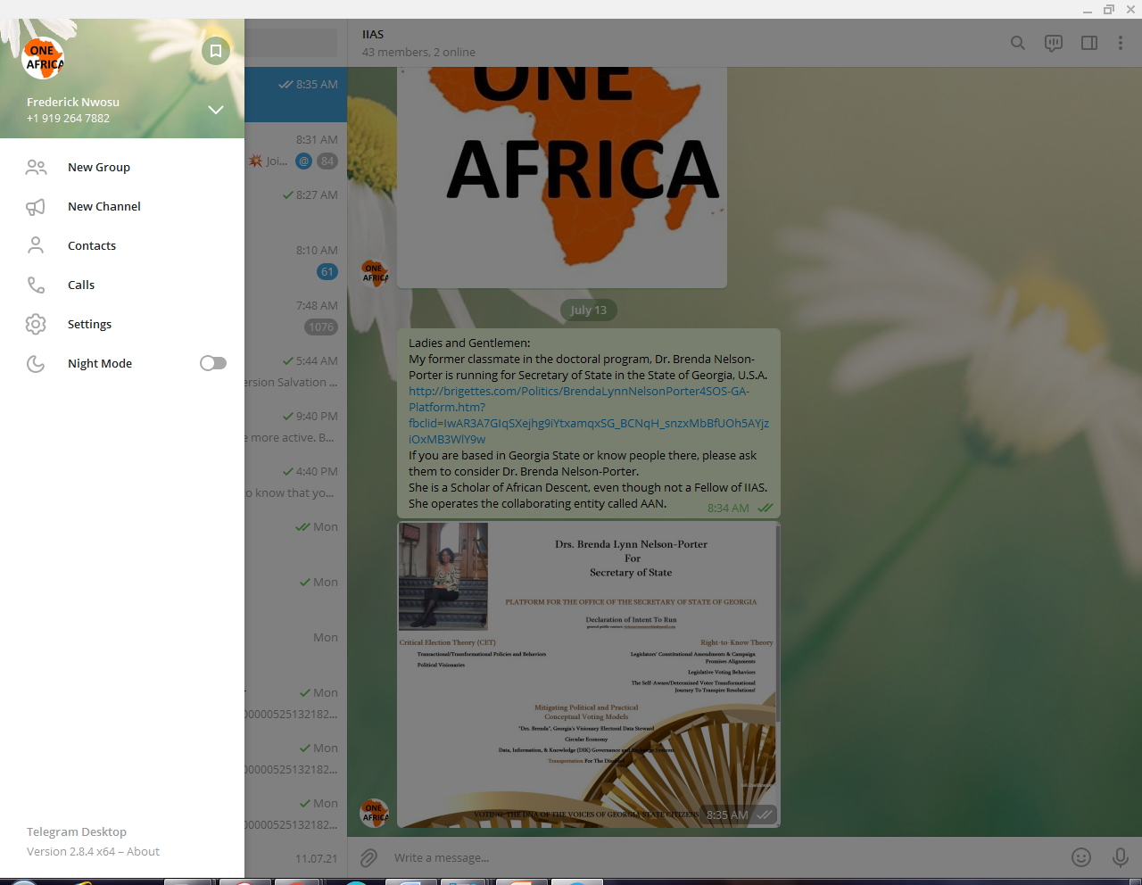This screenshot has width=1142, height=885.
Task: Select chat row timed 9:40 PM
Action: [x=295, y=426]
